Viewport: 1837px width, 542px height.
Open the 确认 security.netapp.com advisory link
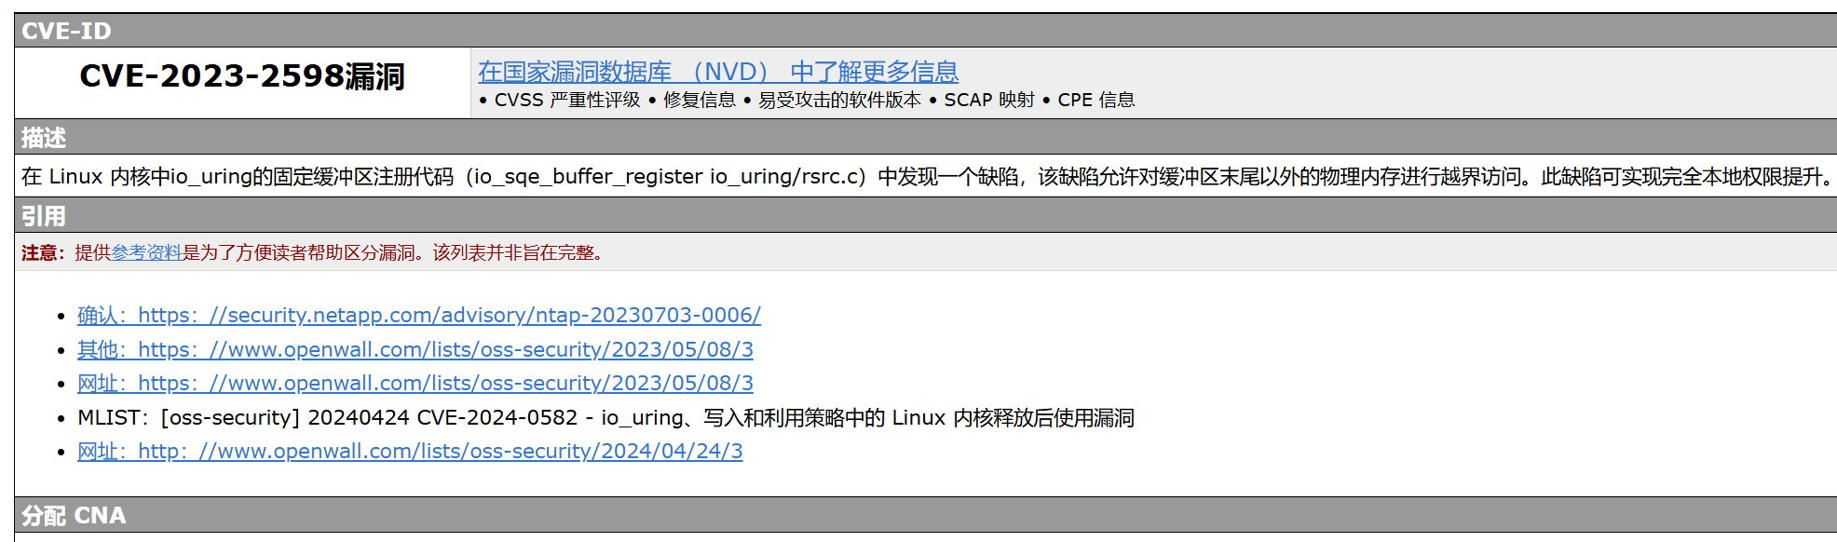[x=419, y=315]
